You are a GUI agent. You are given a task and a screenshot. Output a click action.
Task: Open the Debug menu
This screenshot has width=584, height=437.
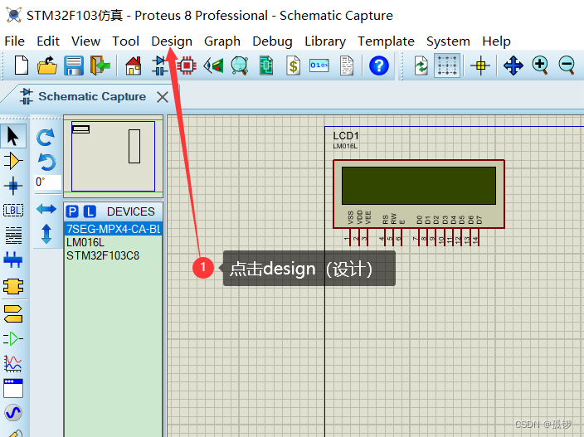[272, 41]
